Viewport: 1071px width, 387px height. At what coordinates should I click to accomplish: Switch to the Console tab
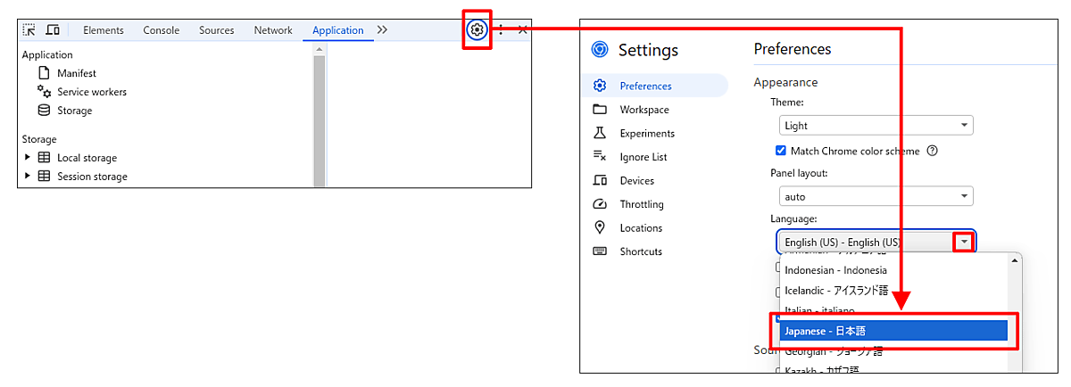click(161, 30)
